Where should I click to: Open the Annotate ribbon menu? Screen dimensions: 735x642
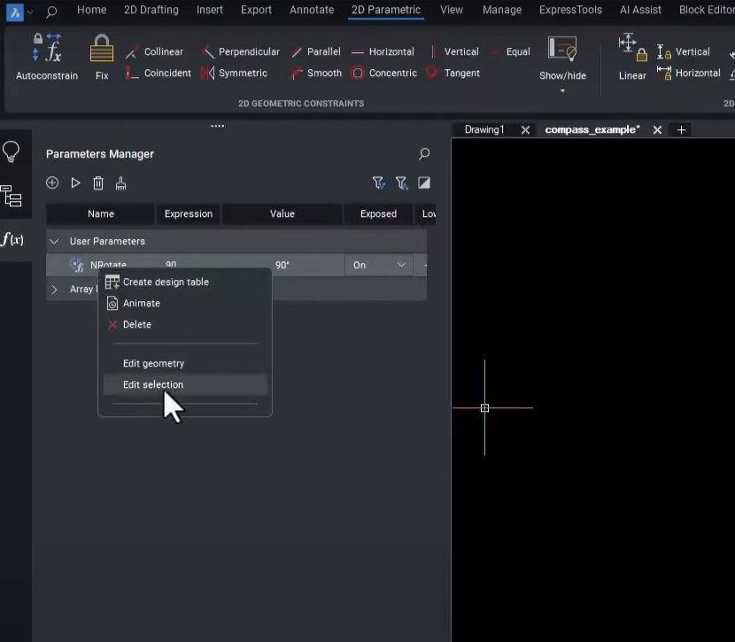click(x=312, y=10)
